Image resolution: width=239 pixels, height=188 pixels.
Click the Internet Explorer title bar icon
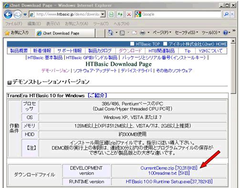6,6
